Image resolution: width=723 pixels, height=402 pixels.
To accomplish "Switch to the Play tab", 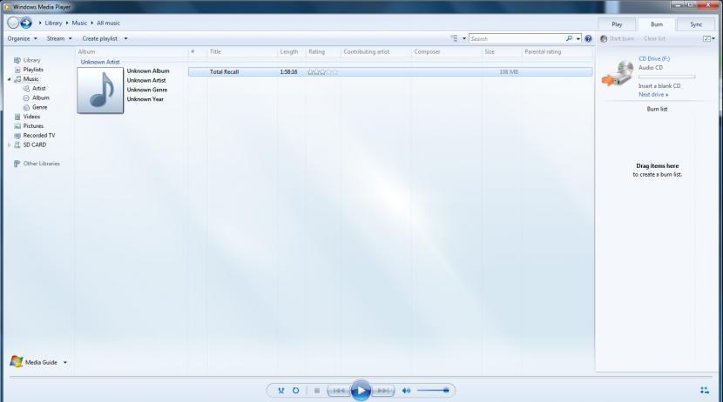I will (617, 24).
